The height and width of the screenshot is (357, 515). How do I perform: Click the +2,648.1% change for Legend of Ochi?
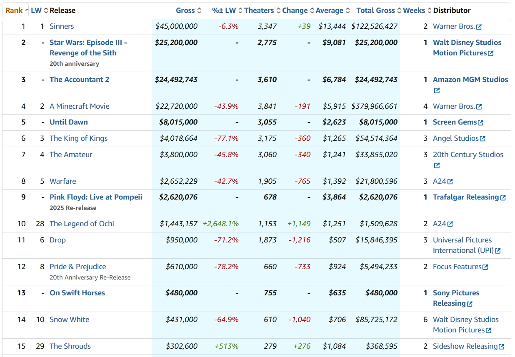click(221, 224)
